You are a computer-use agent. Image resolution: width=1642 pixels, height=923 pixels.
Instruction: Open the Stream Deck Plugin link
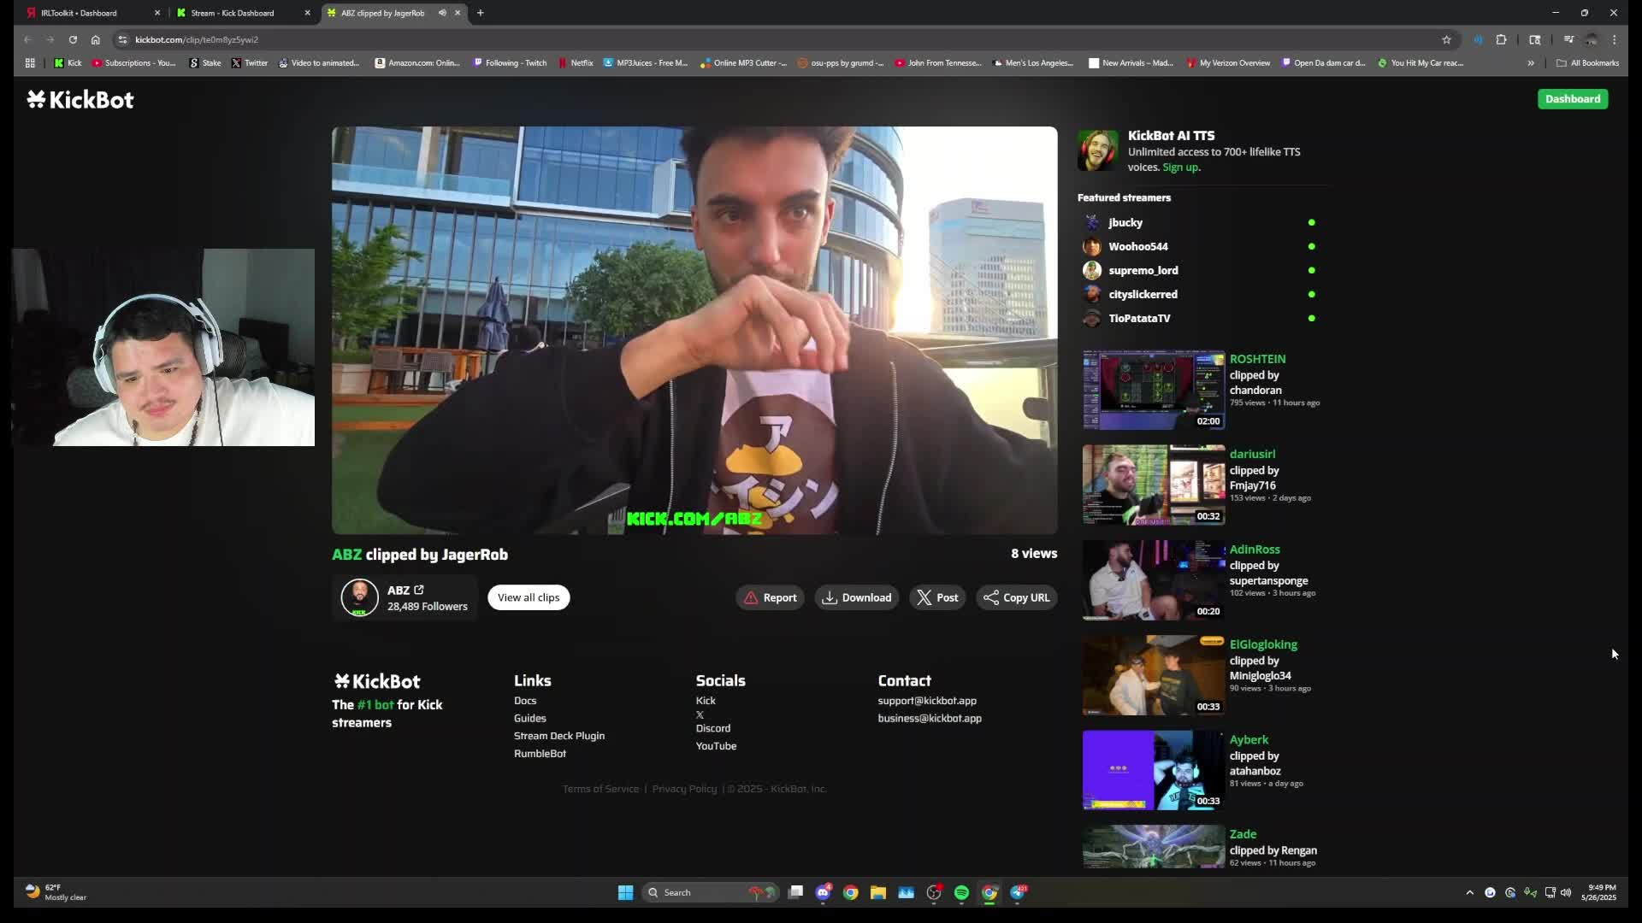[x=559, y=736]
